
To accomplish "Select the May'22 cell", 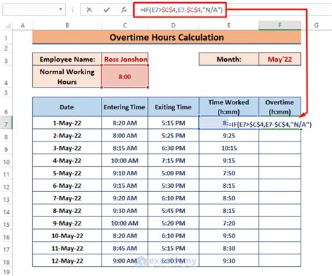I will pos(279,59).
